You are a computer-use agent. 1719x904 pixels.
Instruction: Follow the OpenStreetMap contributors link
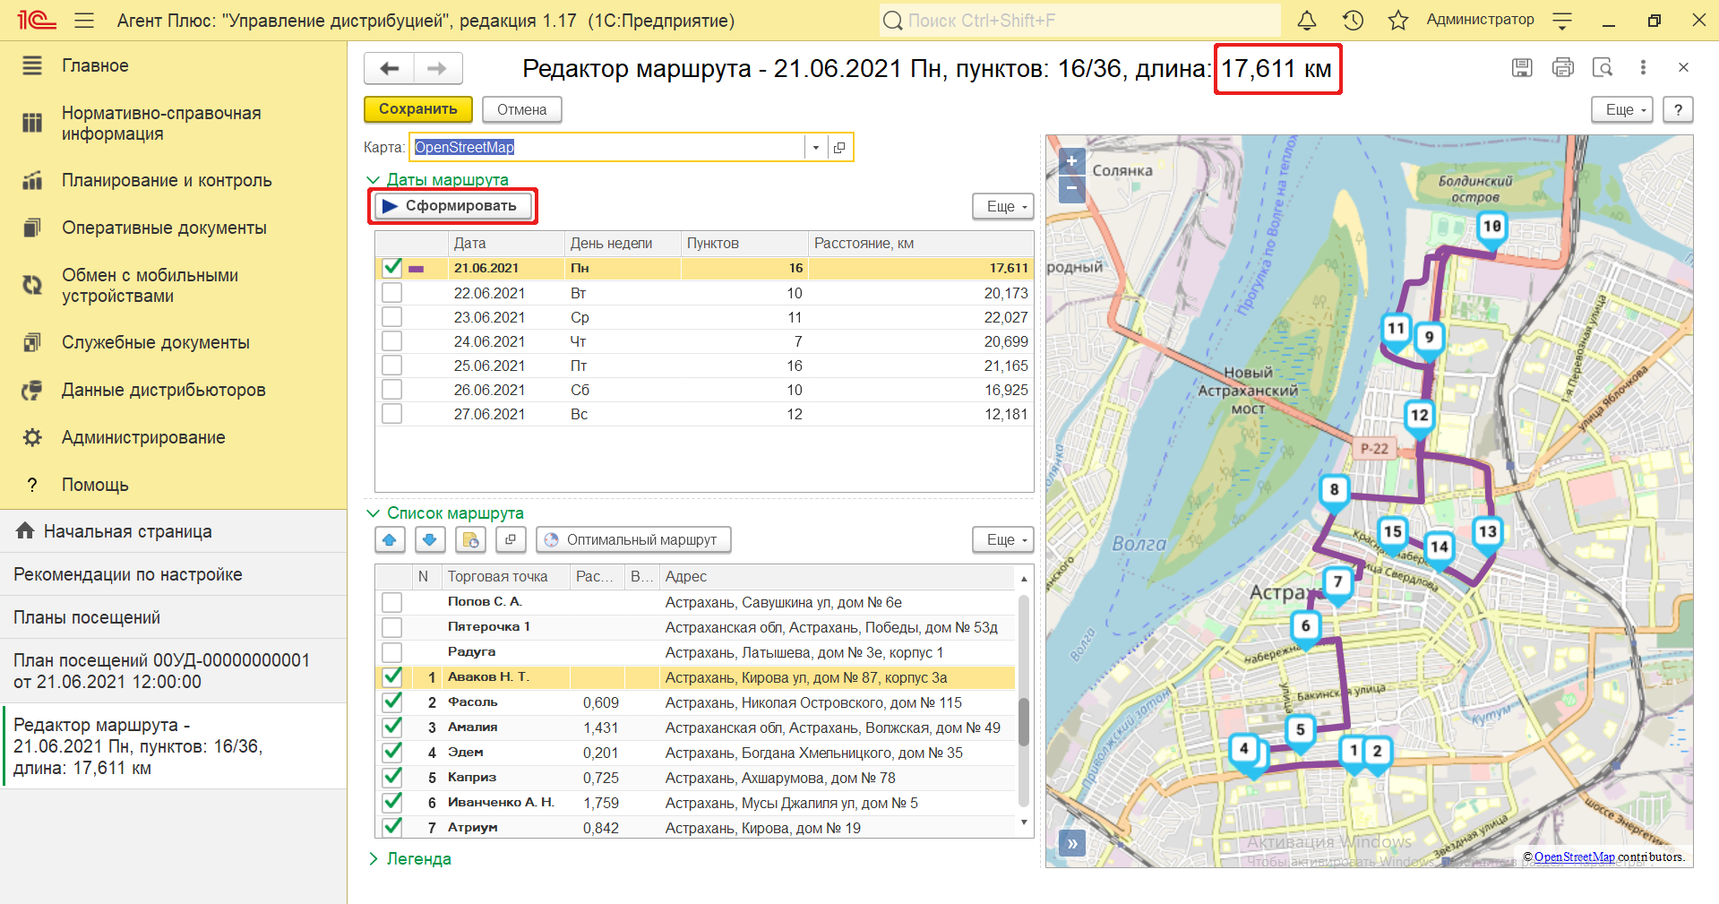click(x=1574, y=857)
